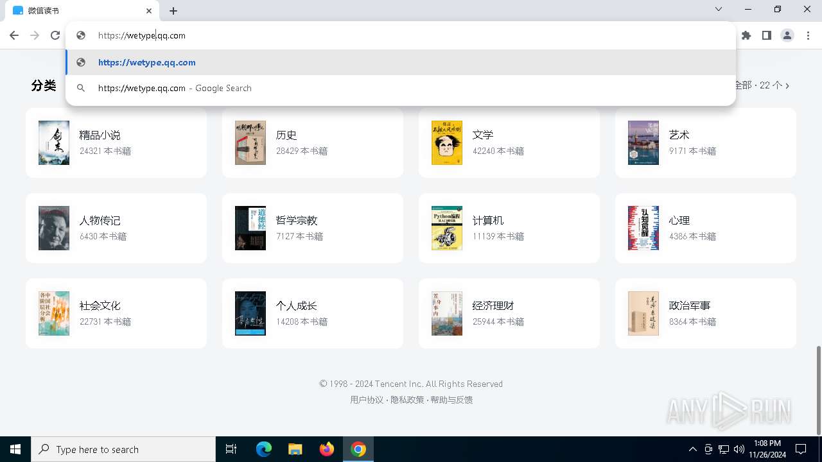Viewport: 822px width, 462px height.
Task: Click the page vertical scrollbar thumb
Action: [818, 390]
